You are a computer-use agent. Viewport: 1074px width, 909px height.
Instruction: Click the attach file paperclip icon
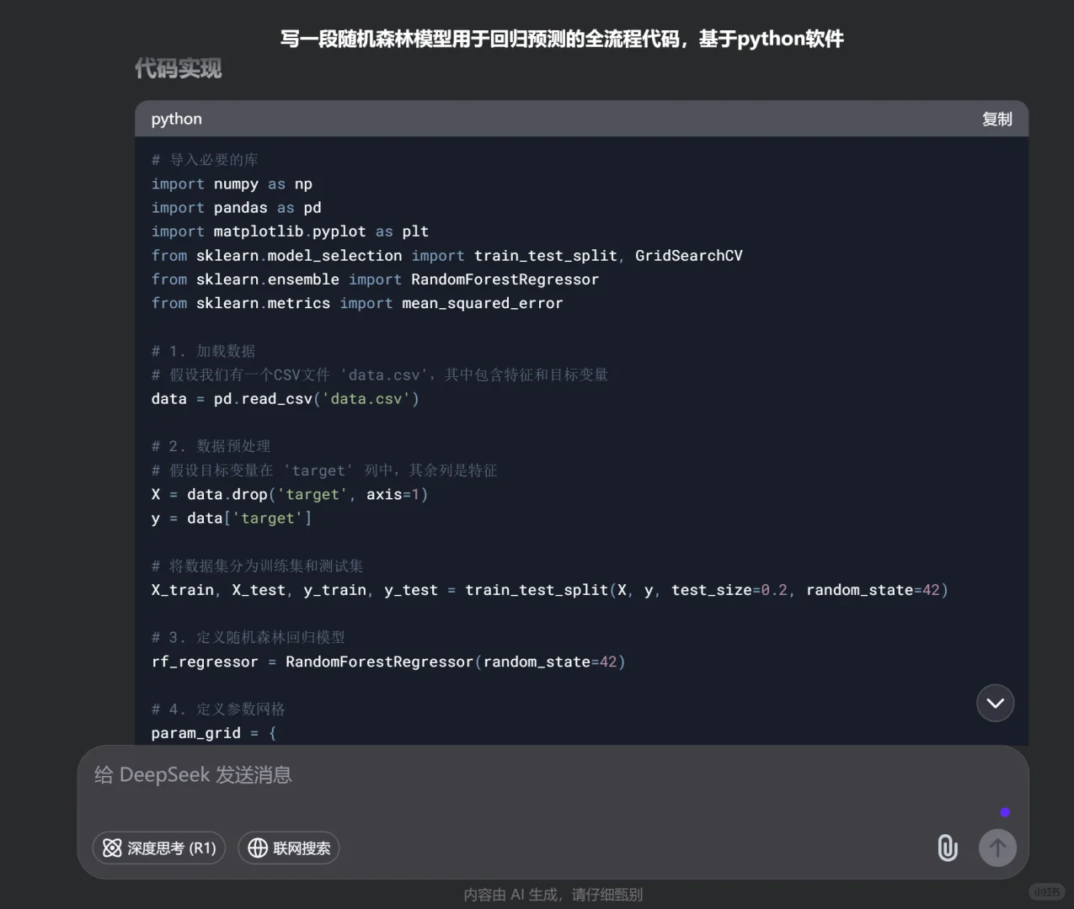(x=948, y=848)
